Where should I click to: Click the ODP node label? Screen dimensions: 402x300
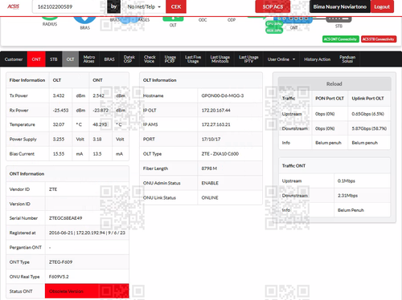(x=232, y=20)
